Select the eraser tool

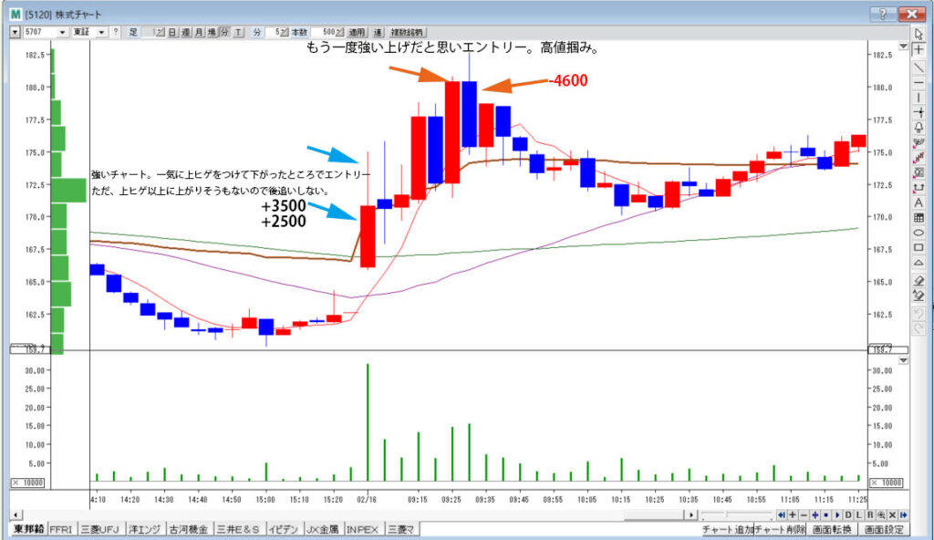point(918,280)
